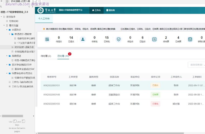
Task: Click the 待提交 document stats icon
Action: [x=47, y=39]
